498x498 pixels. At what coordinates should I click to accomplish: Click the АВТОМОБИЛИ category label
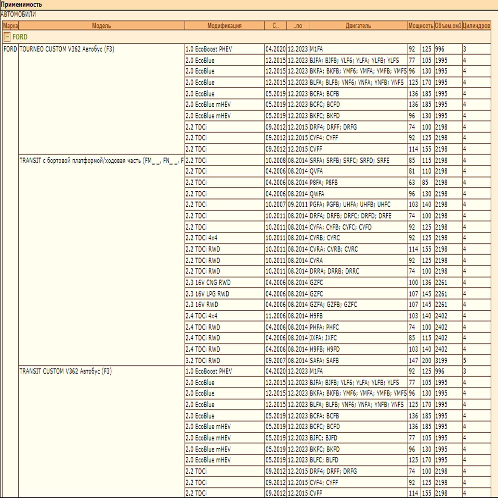[18, 14]
